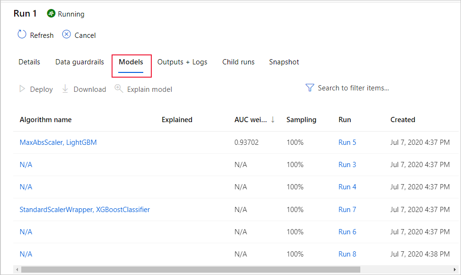Screen dimensions: 461x275
Task: Open the MaxAbsScaler, LightGBM model link
Action: pyautogui.click(x=58, y=142)
